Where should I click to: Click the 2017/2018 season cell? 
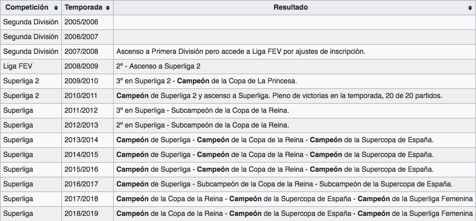(81, 199)
